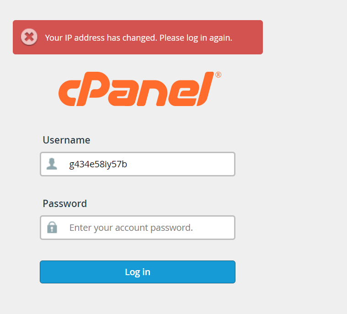Viewport: 347px width, 314px height.
Task: Click the empty right side of the red alert banner
Action: (248, 37)
